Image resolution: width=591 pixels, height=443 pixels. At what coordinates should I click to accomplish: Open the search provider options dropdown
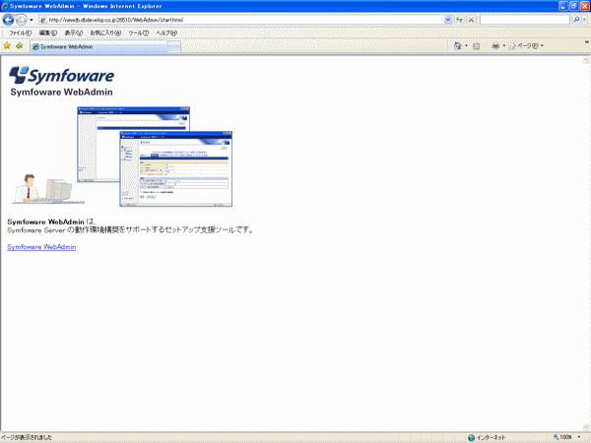click(584, 20)
